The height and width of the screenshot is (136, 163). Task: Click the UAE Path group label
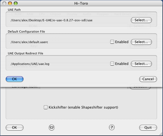point(14,10)
